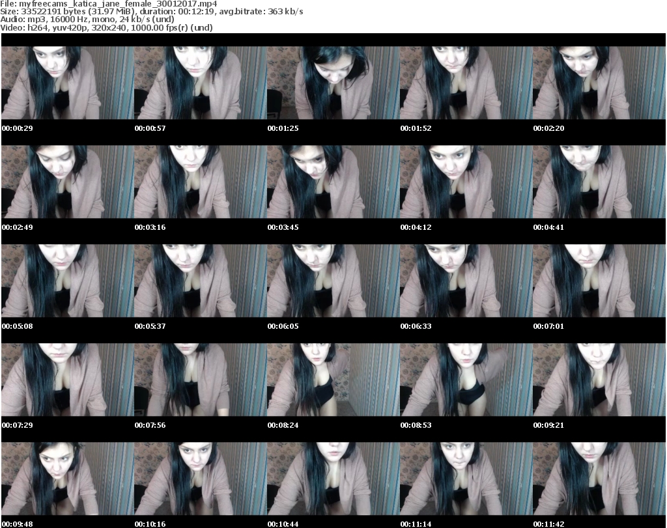Open the thumbnail above 00:03:16
This screenshot has width=667, height=528.
(x=201, y=182)
